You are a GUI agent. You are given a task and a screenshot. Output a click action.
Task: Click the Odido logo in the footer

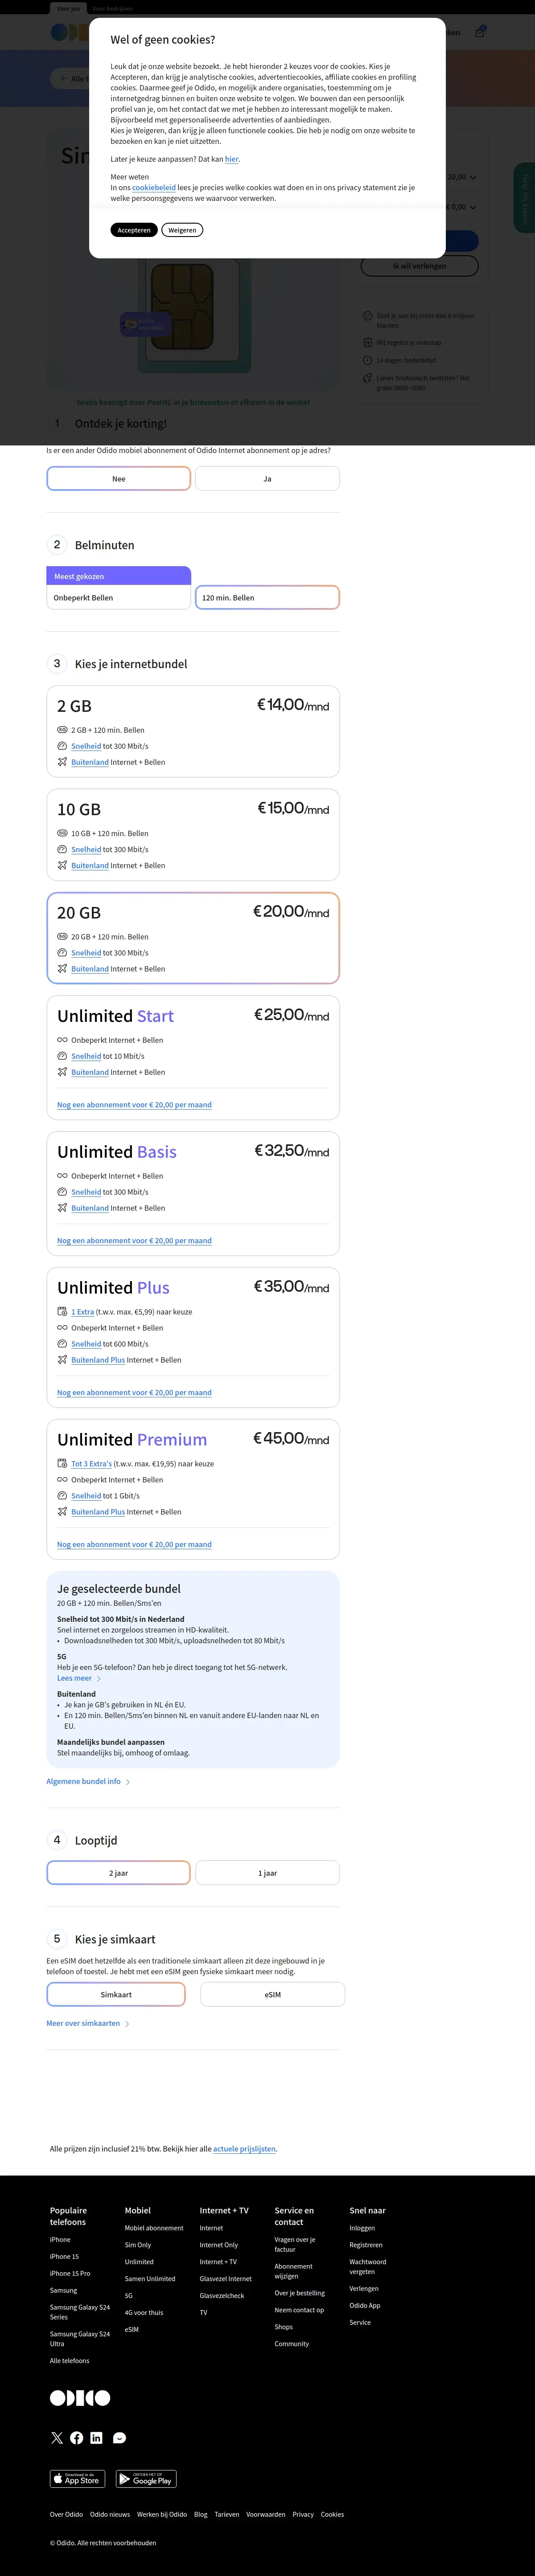click(80, 2397)
